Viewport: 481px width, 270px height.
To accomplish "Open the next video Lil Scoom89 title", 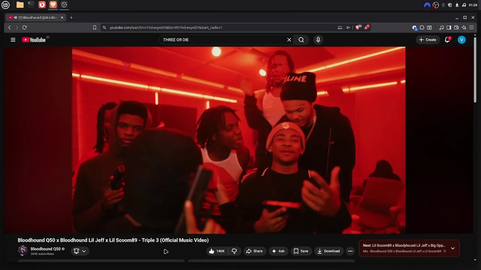I will 404,246.
